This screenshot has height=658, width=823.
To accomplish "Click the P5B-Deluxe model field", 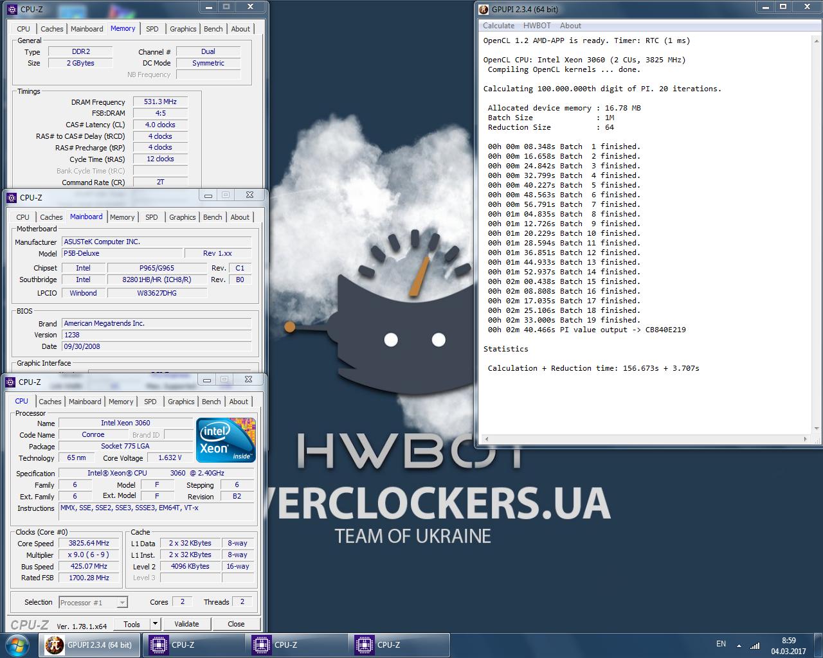I will pyautogui.click(x=122, y=253).
